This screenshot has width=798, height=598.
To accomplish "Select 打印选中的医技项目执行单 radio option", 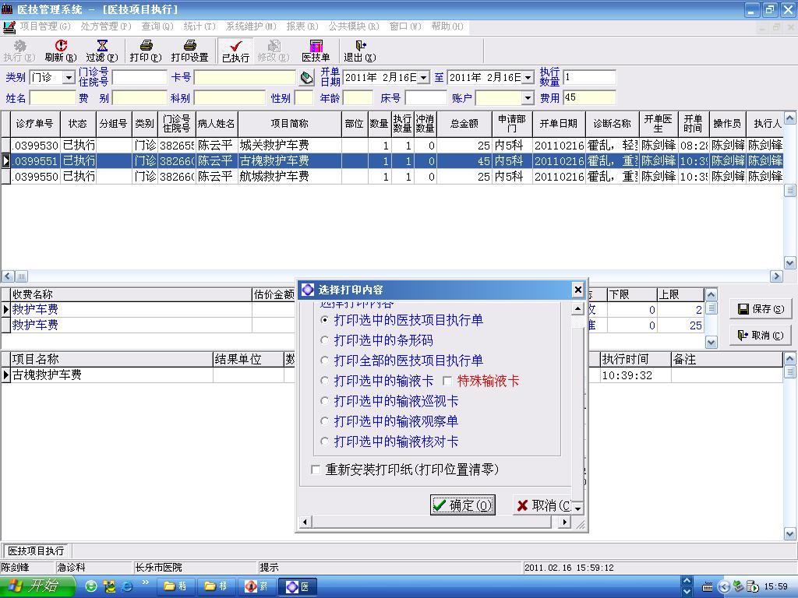I will coord(324,320).
